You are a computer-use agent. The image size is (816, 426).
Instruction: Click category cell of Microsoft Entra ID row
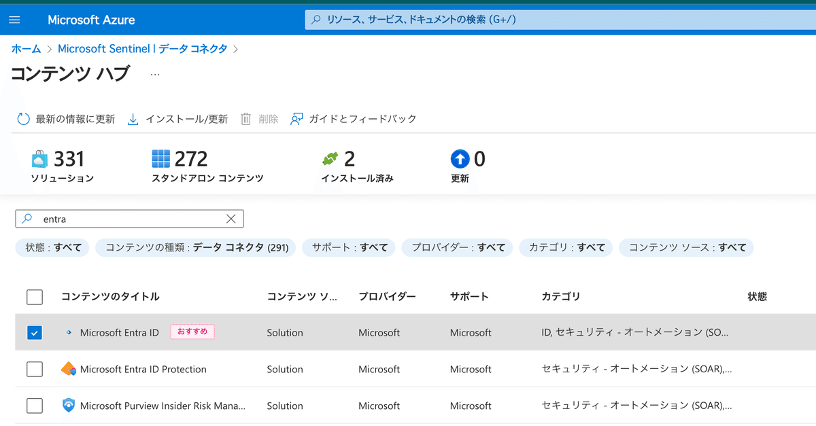(x=635, y=333)
